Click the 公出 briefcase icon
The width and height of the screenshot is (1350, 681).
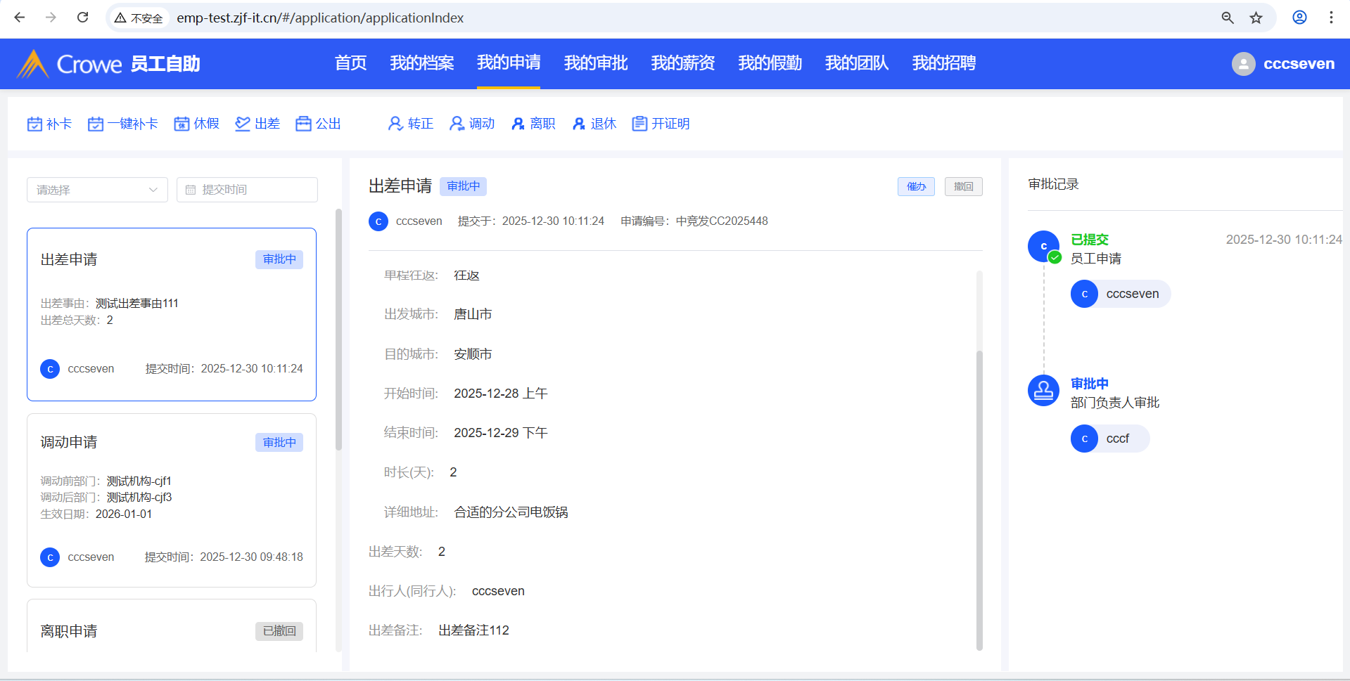(303, 124)
